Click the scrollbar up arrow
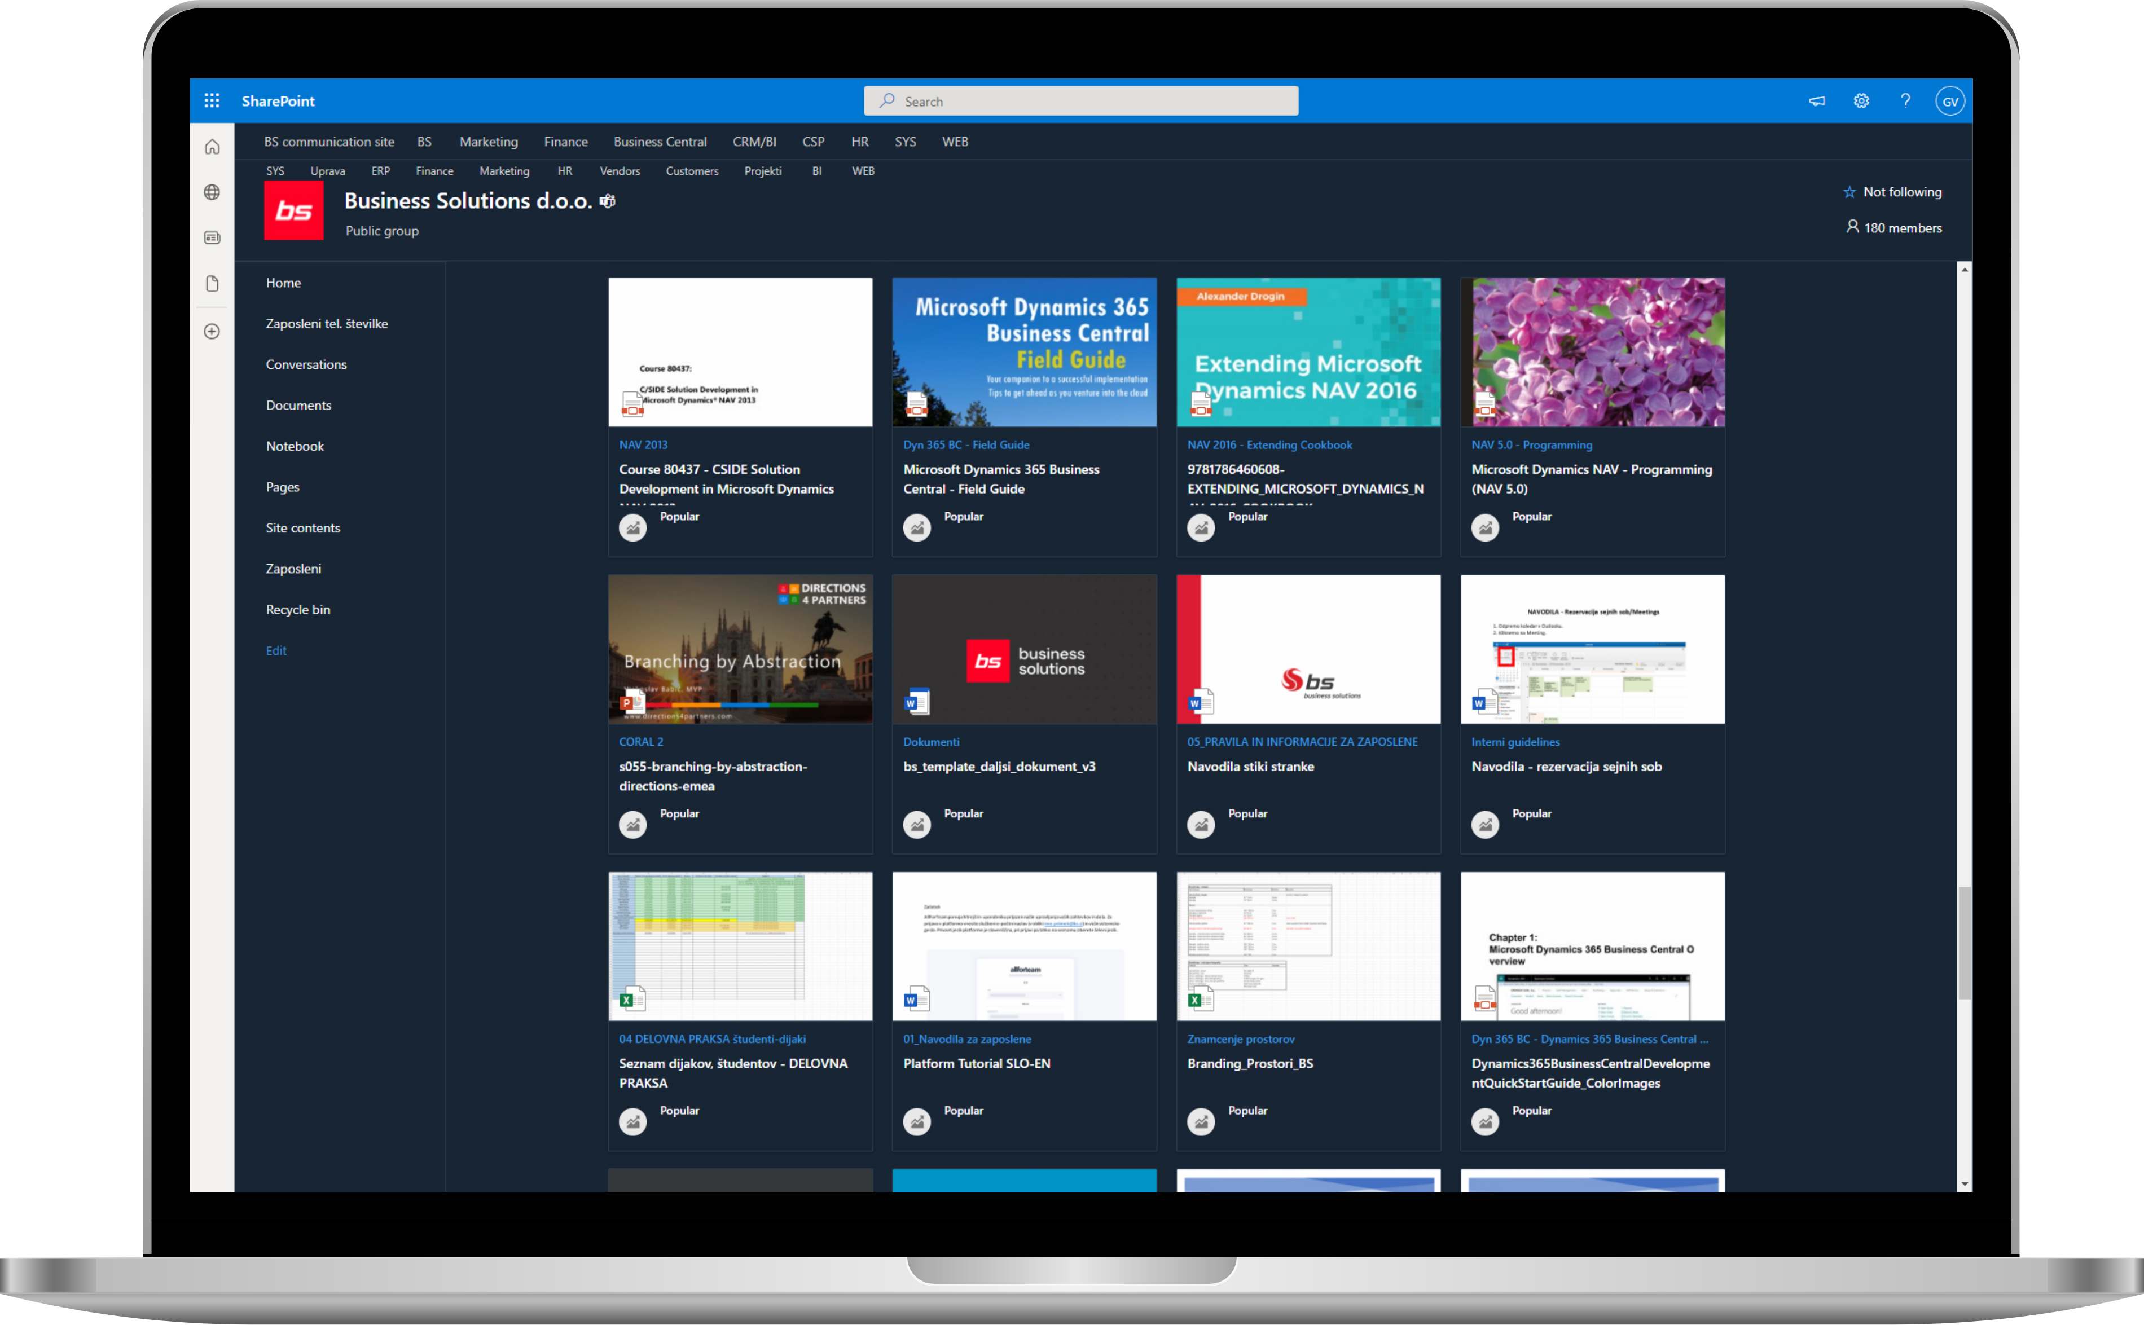2144x1325 pixels. [x=1963, y=270]
